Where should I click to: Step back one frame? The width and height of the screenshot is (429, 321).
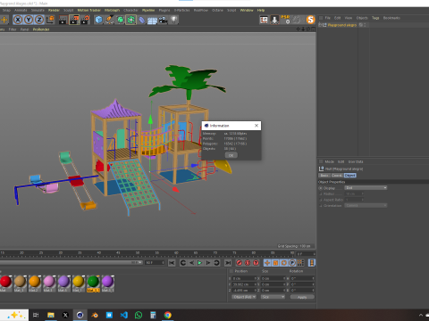click(191, 263)
